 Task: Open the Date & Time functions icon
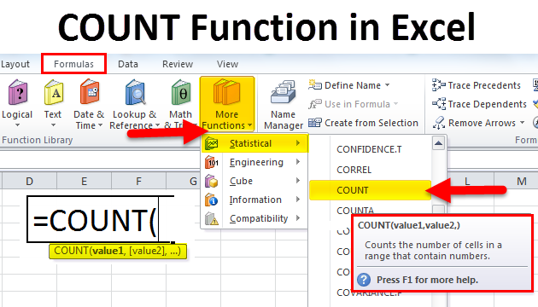tap(89, 91)
